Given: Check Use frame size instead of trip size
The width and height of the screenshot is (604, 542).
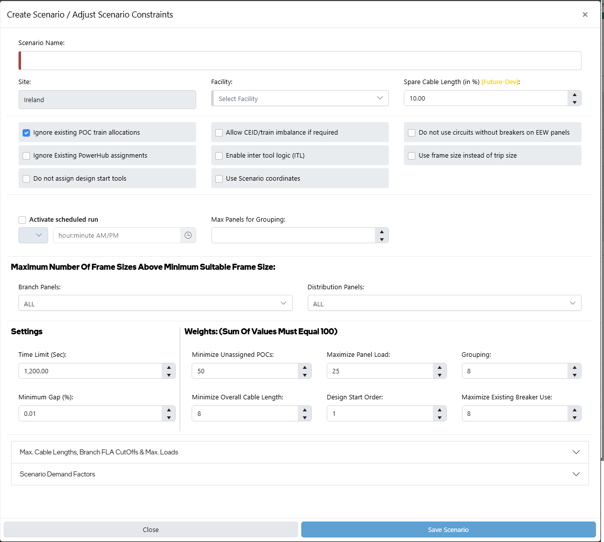Looking at the screenshot, I should (412, 156).
